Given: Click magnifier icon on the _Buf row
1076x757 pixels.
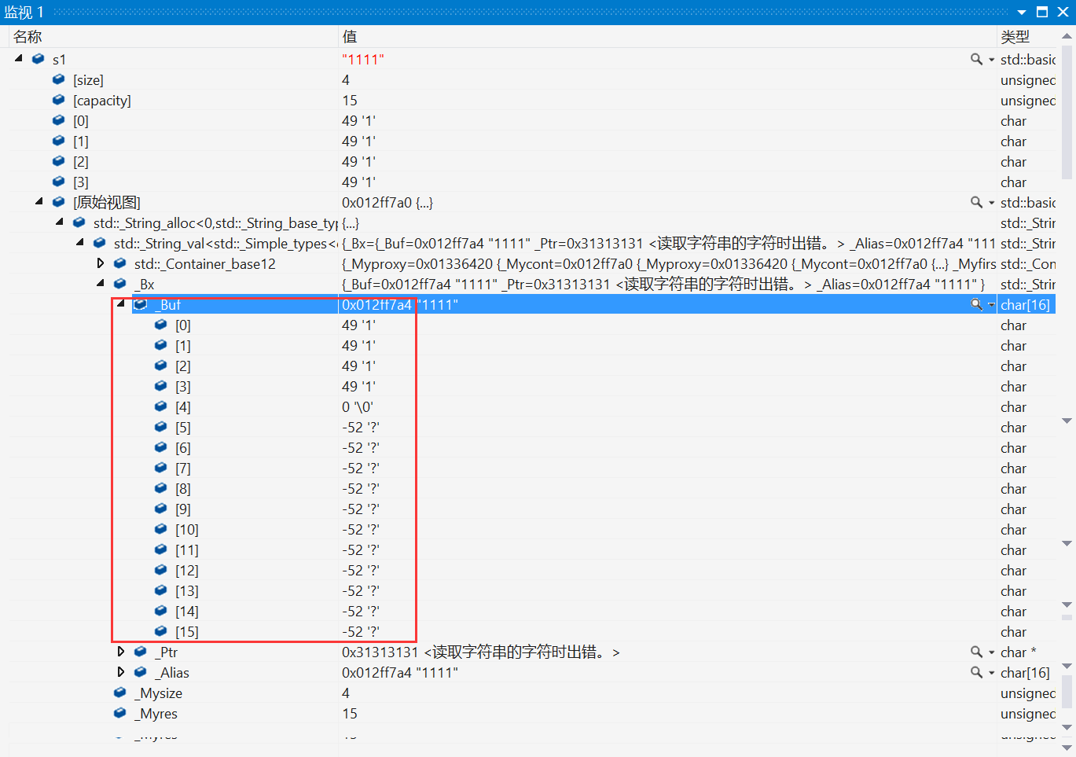Looking at the screenshot, I should click(x=976, y=304).
